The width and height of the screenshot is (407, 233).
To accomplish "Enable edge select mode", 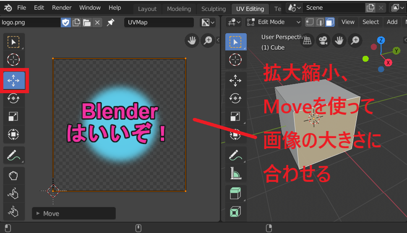I will (x=320, y=22).
